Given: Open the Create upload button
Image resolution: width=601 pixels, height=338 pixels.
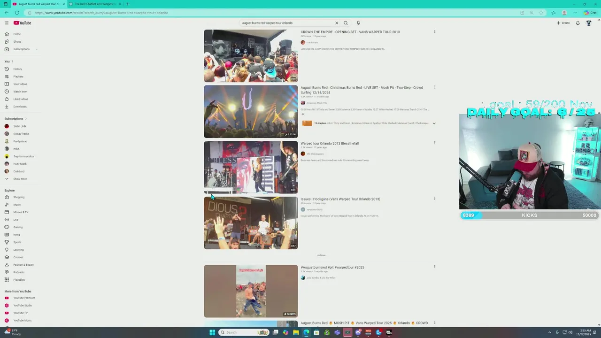Looking at the screenshot, I should click(563, 23).
